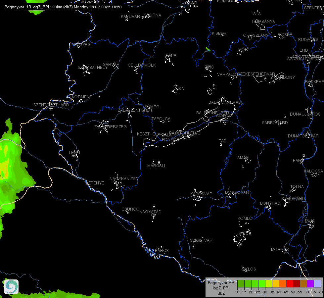The image size is (324, 298).
Task: Click the TAMÁSI city label
Action: [242, 157]
